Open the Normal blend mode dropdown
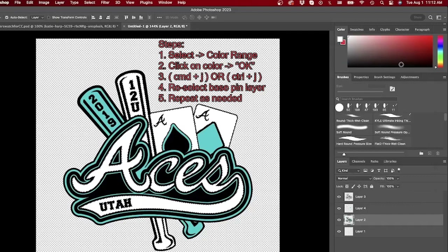The height and width of the screenshot is (252, 448). click(x=354, y=178)
